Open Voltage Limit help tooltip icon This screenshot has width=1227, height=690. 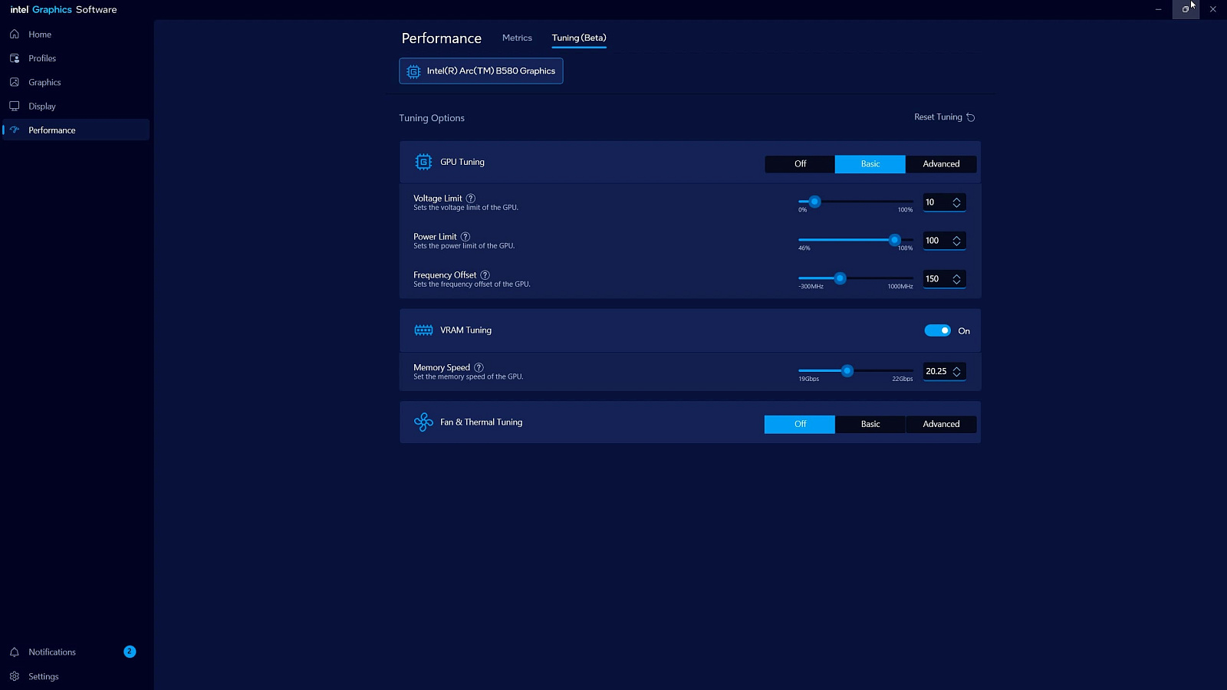click(x=471, y=199)
